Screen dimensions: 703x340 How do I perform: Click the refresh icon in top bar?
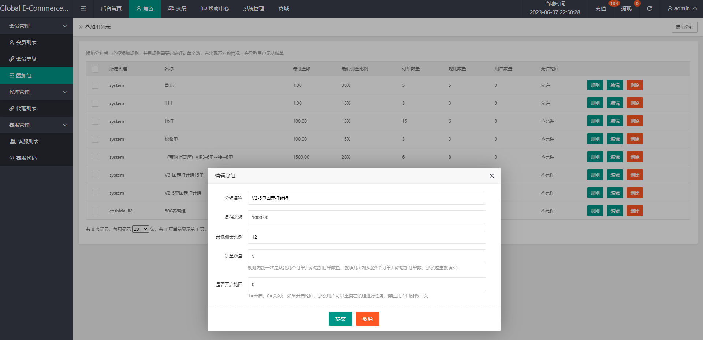point(649,8)
